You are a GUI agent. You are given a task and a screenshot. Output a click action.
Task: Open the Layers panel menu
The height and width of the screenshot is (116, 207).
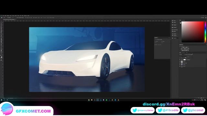tap(206, 53)
